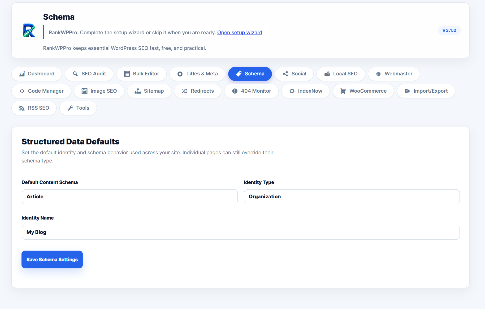This screenshot has height=309, width=485.
Task: Select the active Schema tab
Action: 250,74
